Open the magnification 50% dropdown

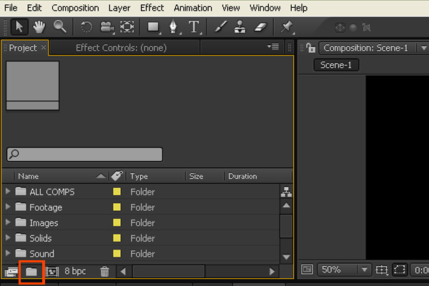[x=365, y=270]
